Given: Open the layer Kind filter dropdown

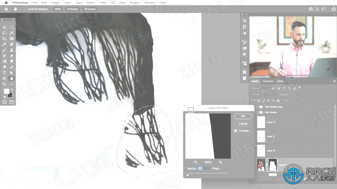Looking at the screenshot, I should click(260, 88).
